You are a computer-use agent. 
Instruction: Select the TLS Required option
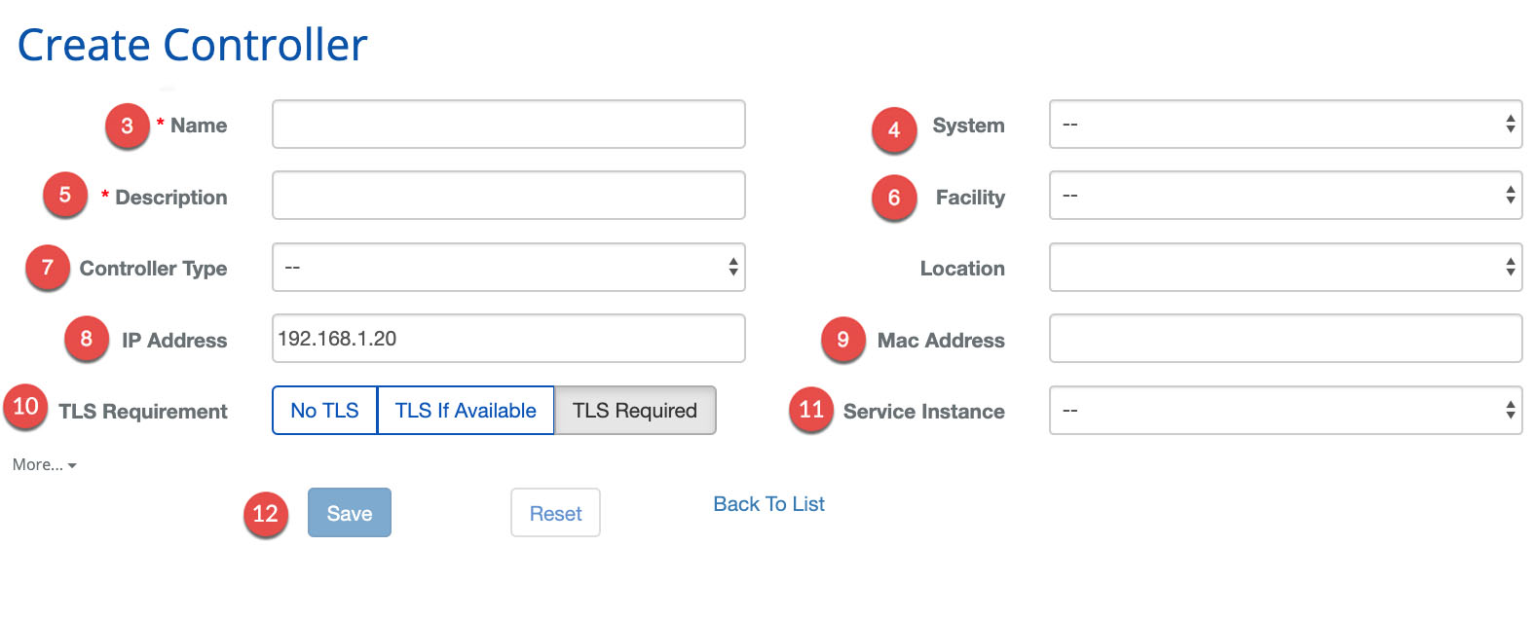[x=635, y=411]
